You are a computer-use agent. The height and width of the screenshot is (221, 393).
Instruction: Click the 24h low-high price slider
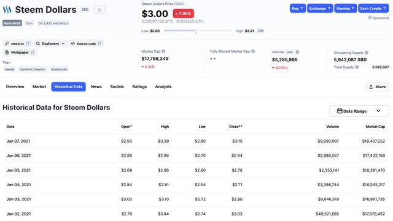198,31
